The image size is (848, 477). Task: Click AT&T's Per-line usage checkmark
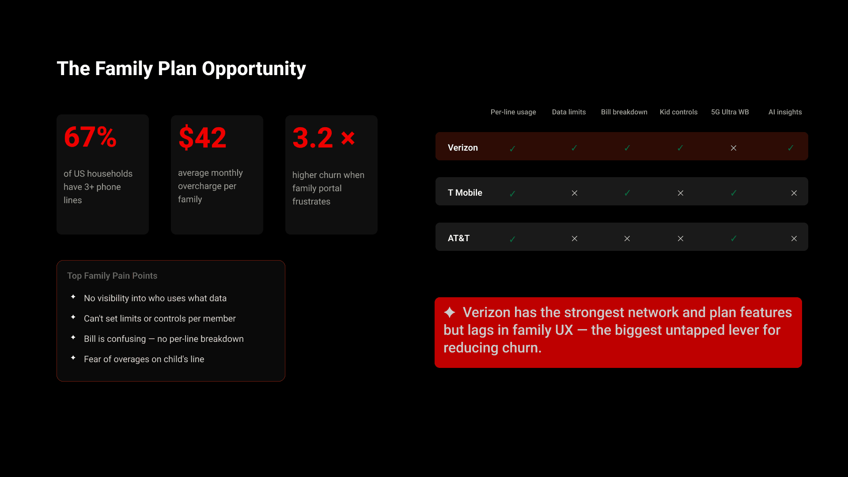[x=512, y=239]
